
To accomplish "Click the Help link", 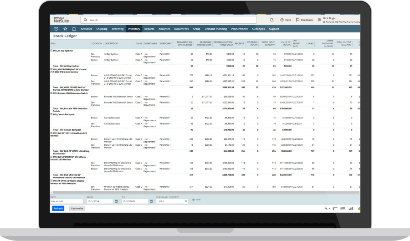I will pyautogui.click(x=288, y=20).
